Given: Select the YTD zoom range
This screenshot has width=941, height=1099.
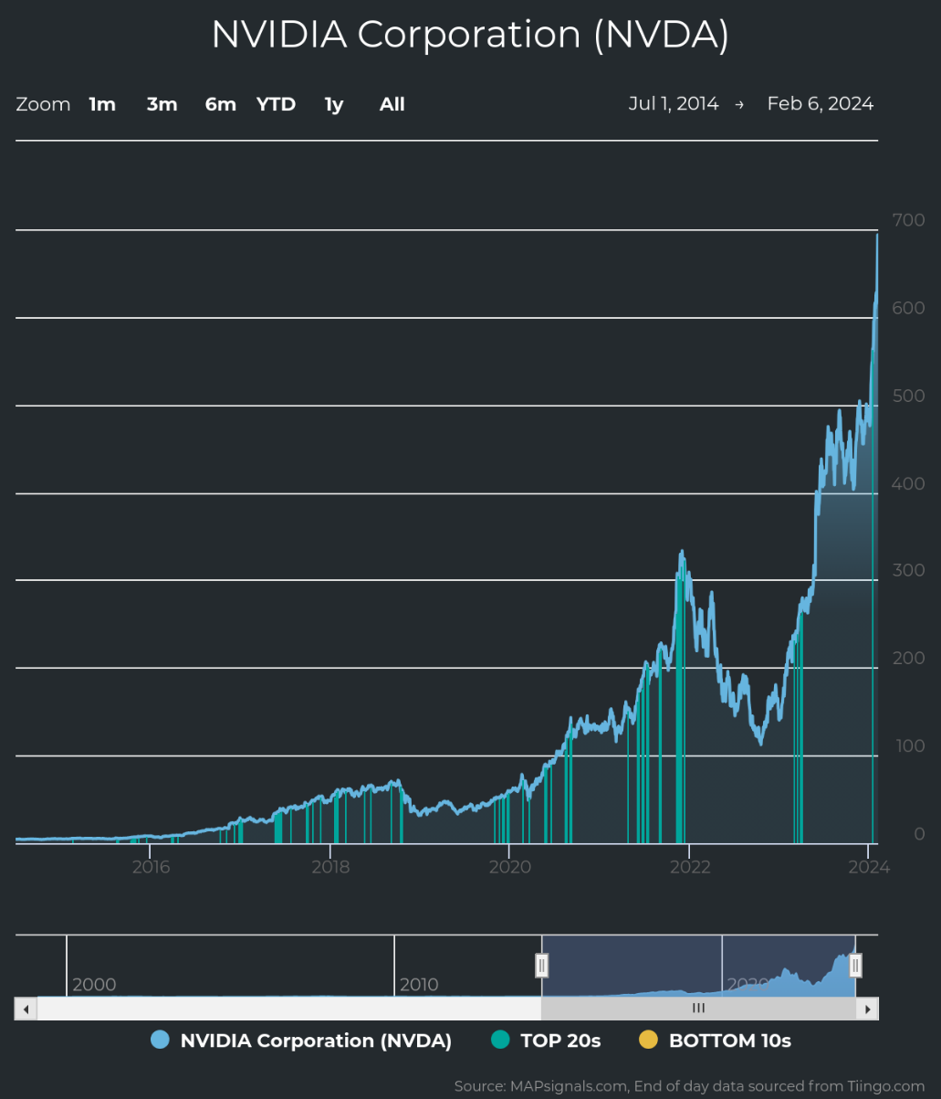Looking at the screenshot, I should [276, 104].
